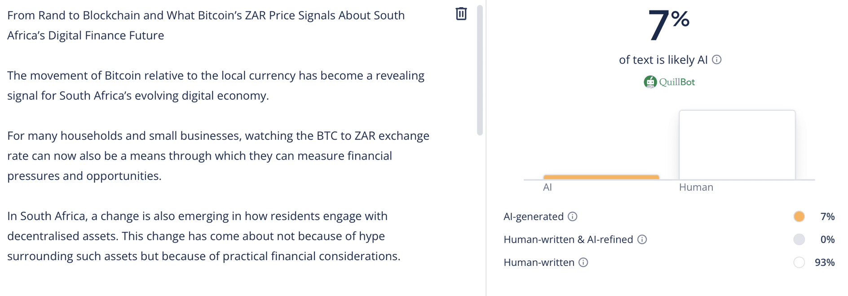The height and width of the screenshot is (296, 848).
Task: Expand the Human-written & AI-refined breakdown
Action: coord(568,239)
